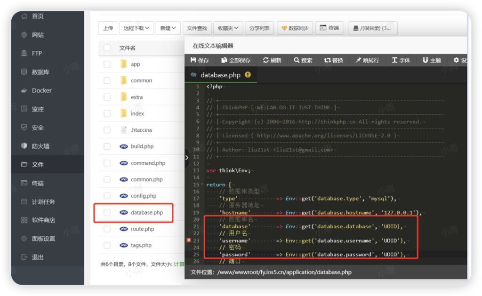
Task: Expand the 远程下载 dropdown
Action: (137, 28)
